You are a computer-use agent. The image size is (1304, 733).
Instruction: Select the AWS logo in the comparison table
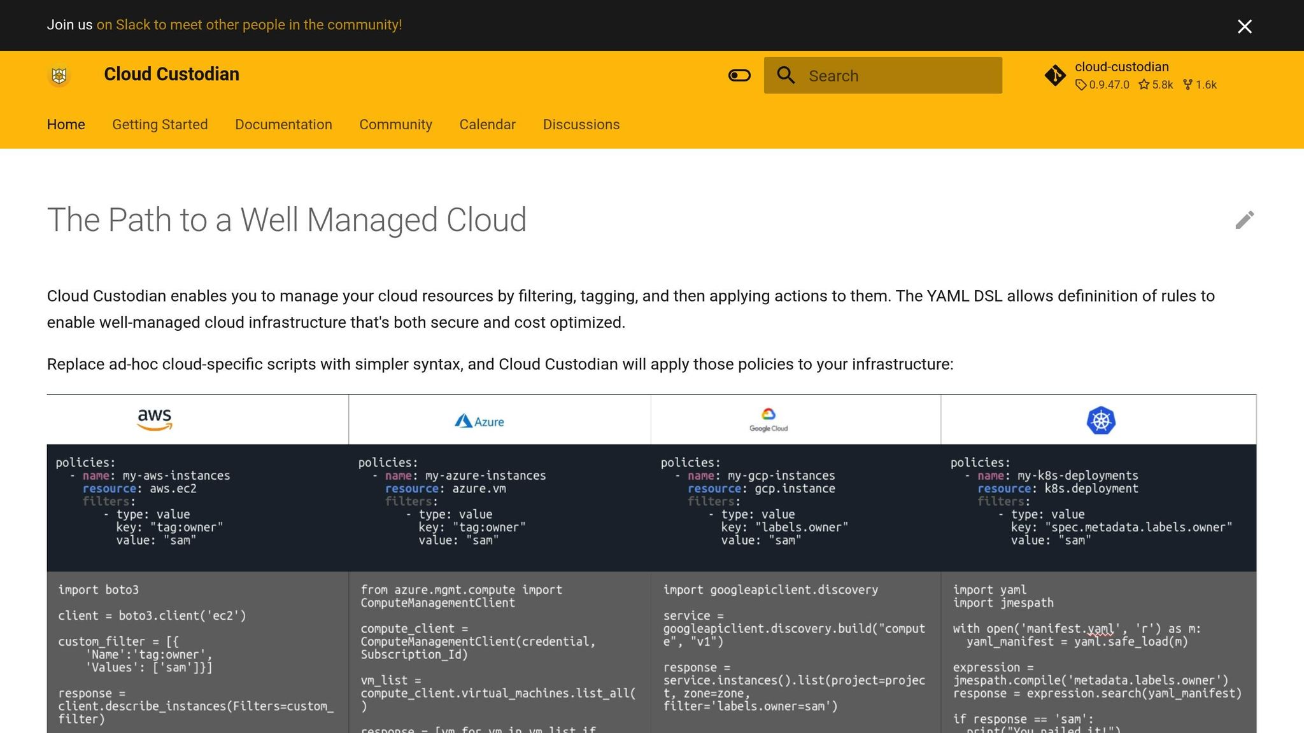(x=155, y=419)
